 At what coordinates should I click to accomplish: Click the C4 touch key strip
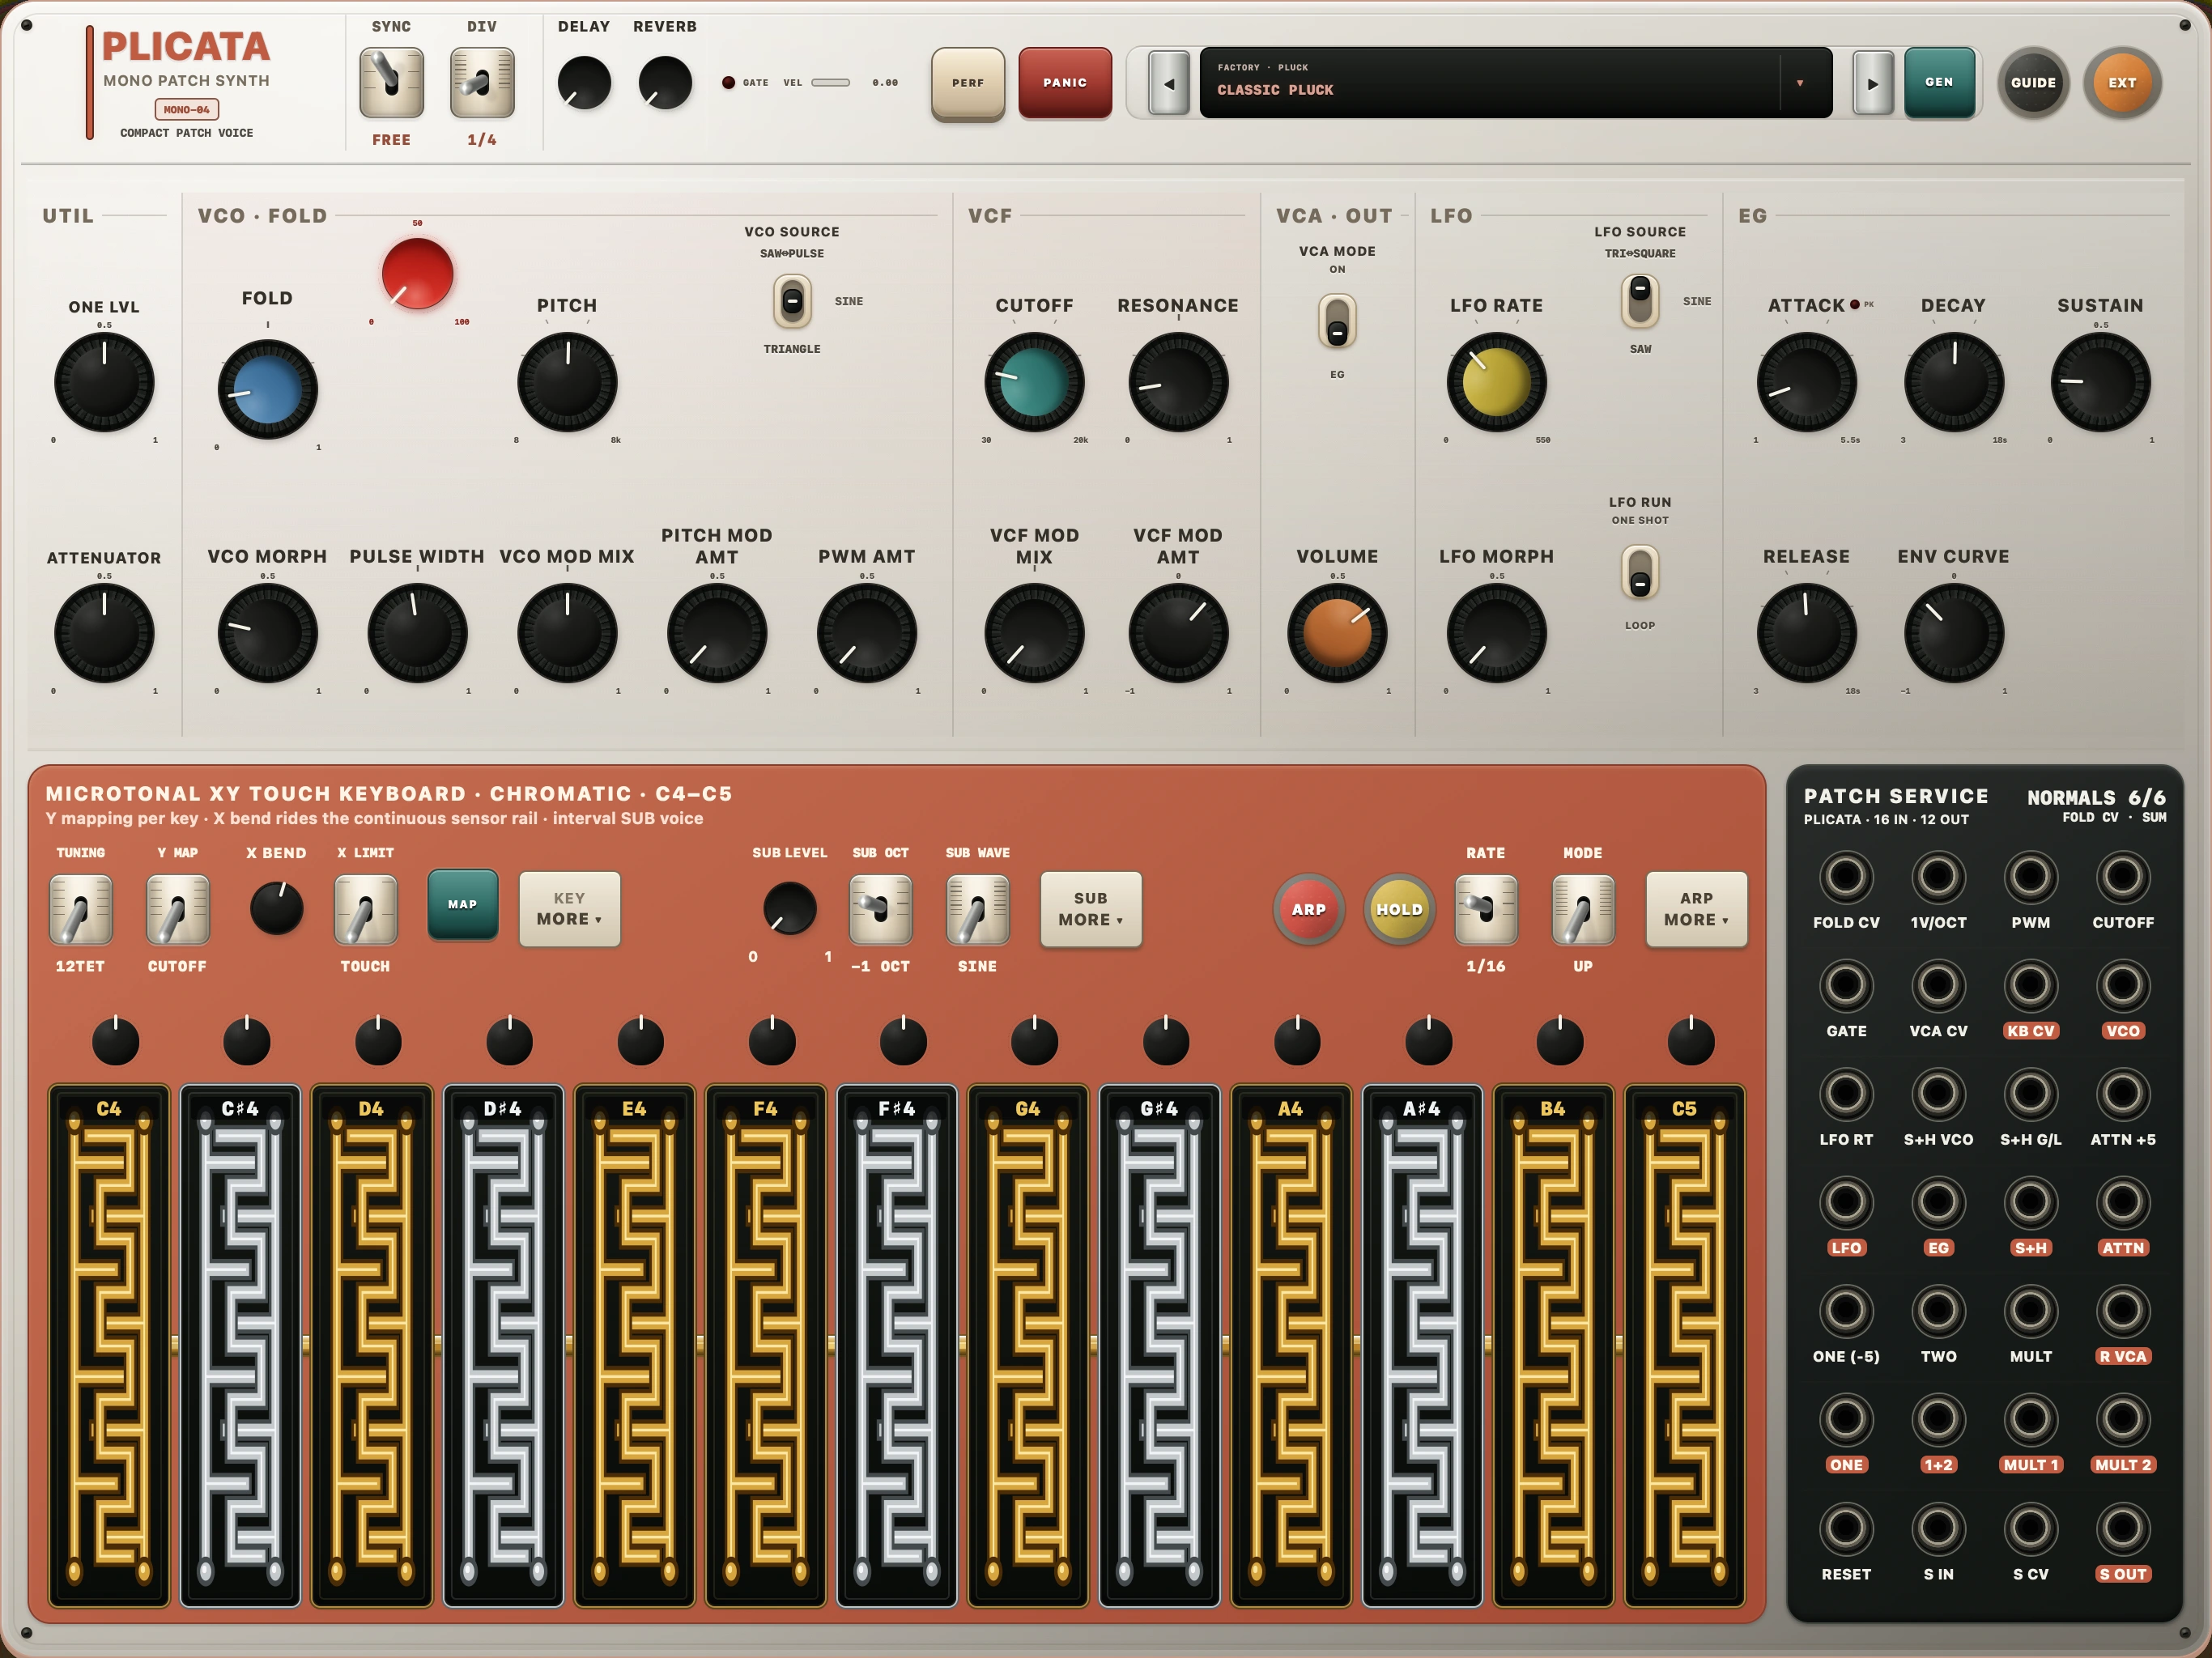[109, 1345]
